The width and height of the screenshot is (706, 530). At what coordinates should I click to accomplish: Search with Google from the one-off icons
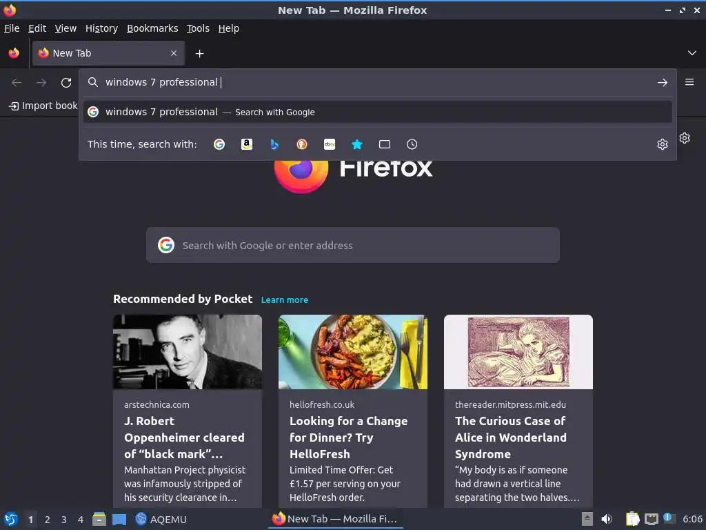tap(219, 144)
